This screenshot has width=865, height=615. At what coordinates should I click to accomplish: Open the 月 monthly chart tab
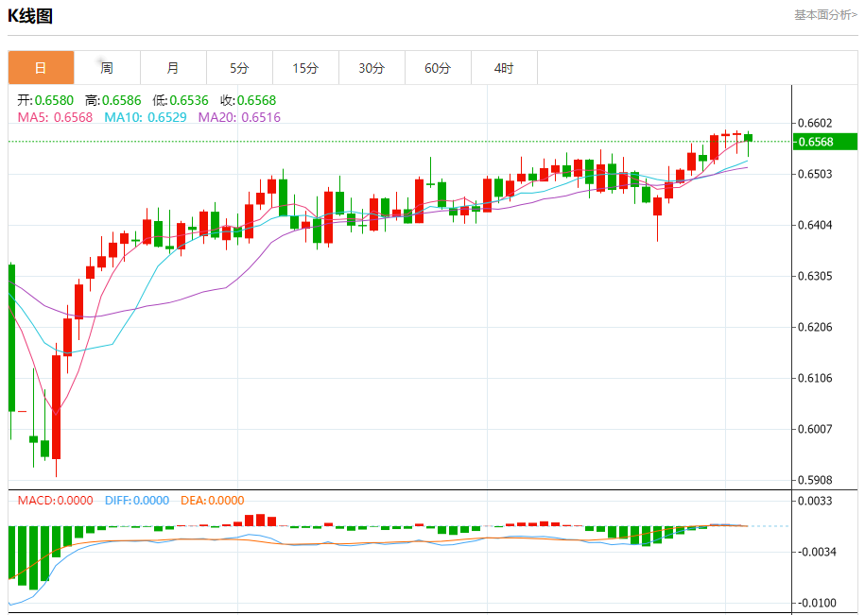tap(173, 68)
